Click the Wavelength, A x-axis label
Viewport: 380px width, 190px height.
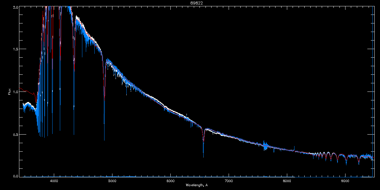(x=197, y=185)
